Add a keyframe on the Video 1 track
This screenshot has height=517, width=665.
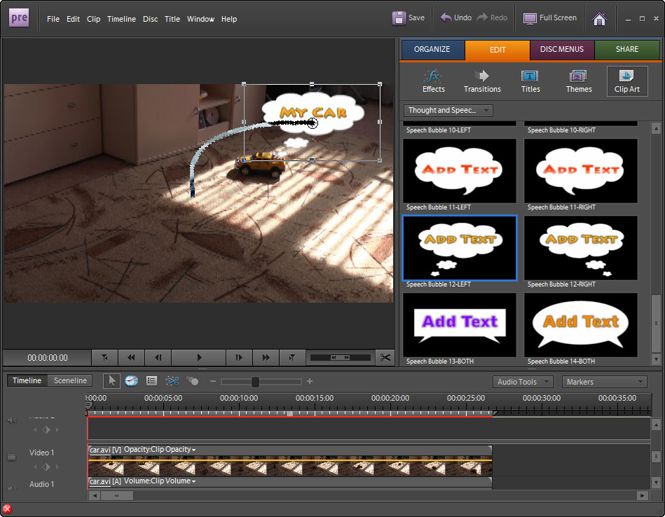click(x=46, y=467)
